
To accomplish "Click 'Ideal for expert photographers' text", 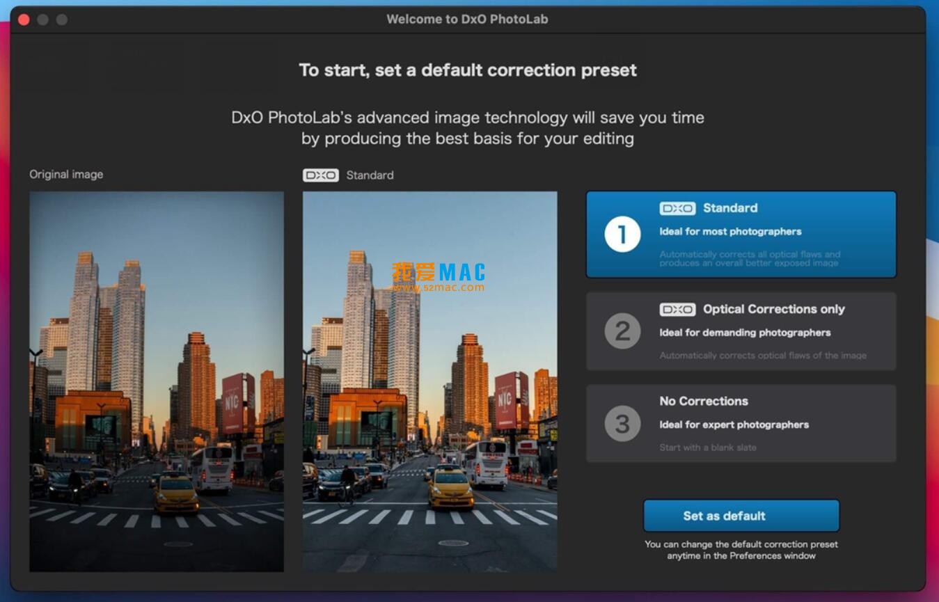I will [x=734, y=425].
